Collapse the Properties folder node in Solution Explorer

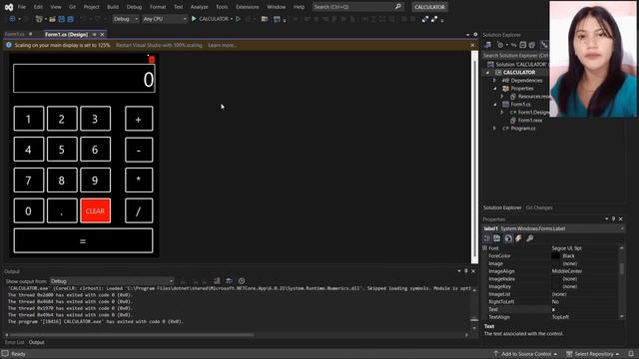point(495,89)
